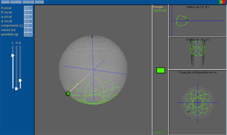Click the massa (m) value field
227x135 pixels.
(28, 30)
